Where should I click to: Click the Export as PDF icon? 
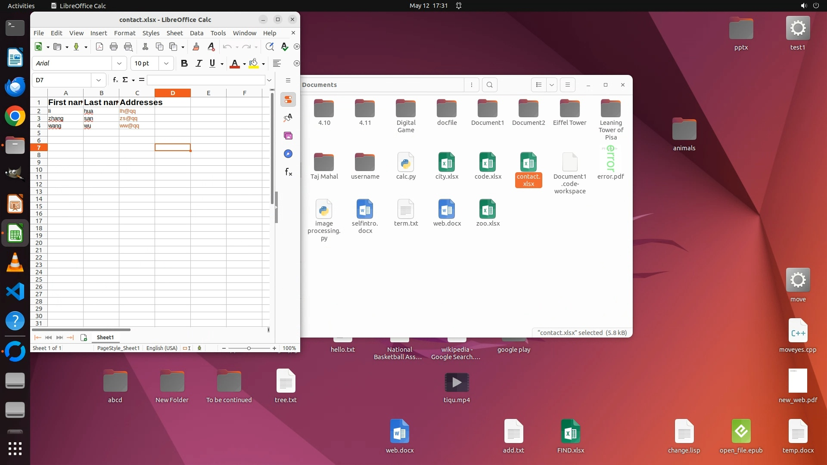[x=99, y=46]
